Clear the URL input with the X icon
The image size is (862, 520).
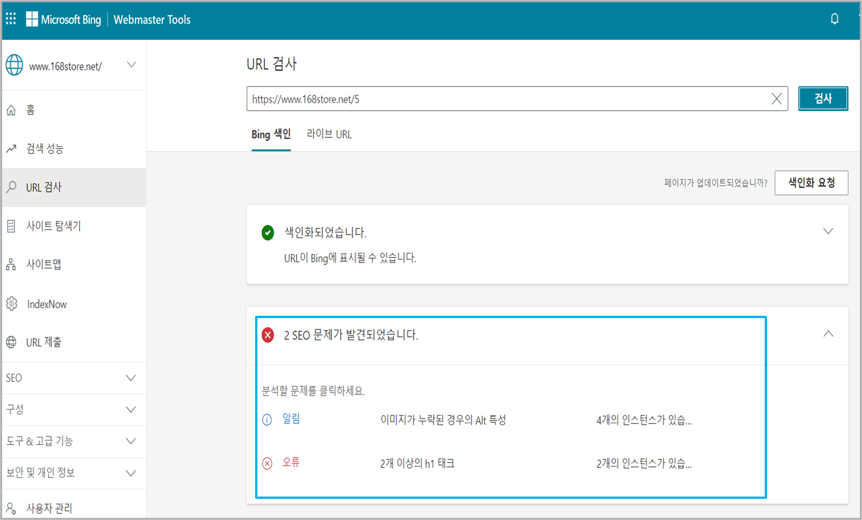click(x=776, y=98)
